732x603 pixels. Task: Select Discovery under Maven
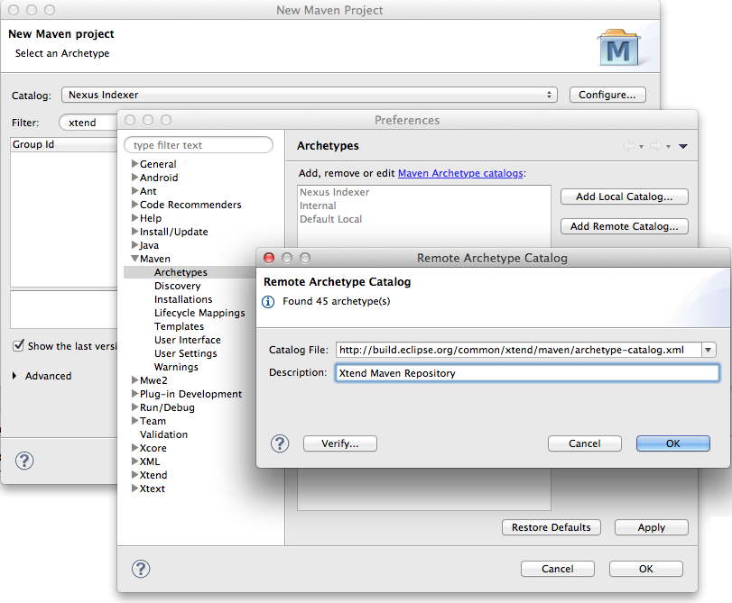[178, 286]
